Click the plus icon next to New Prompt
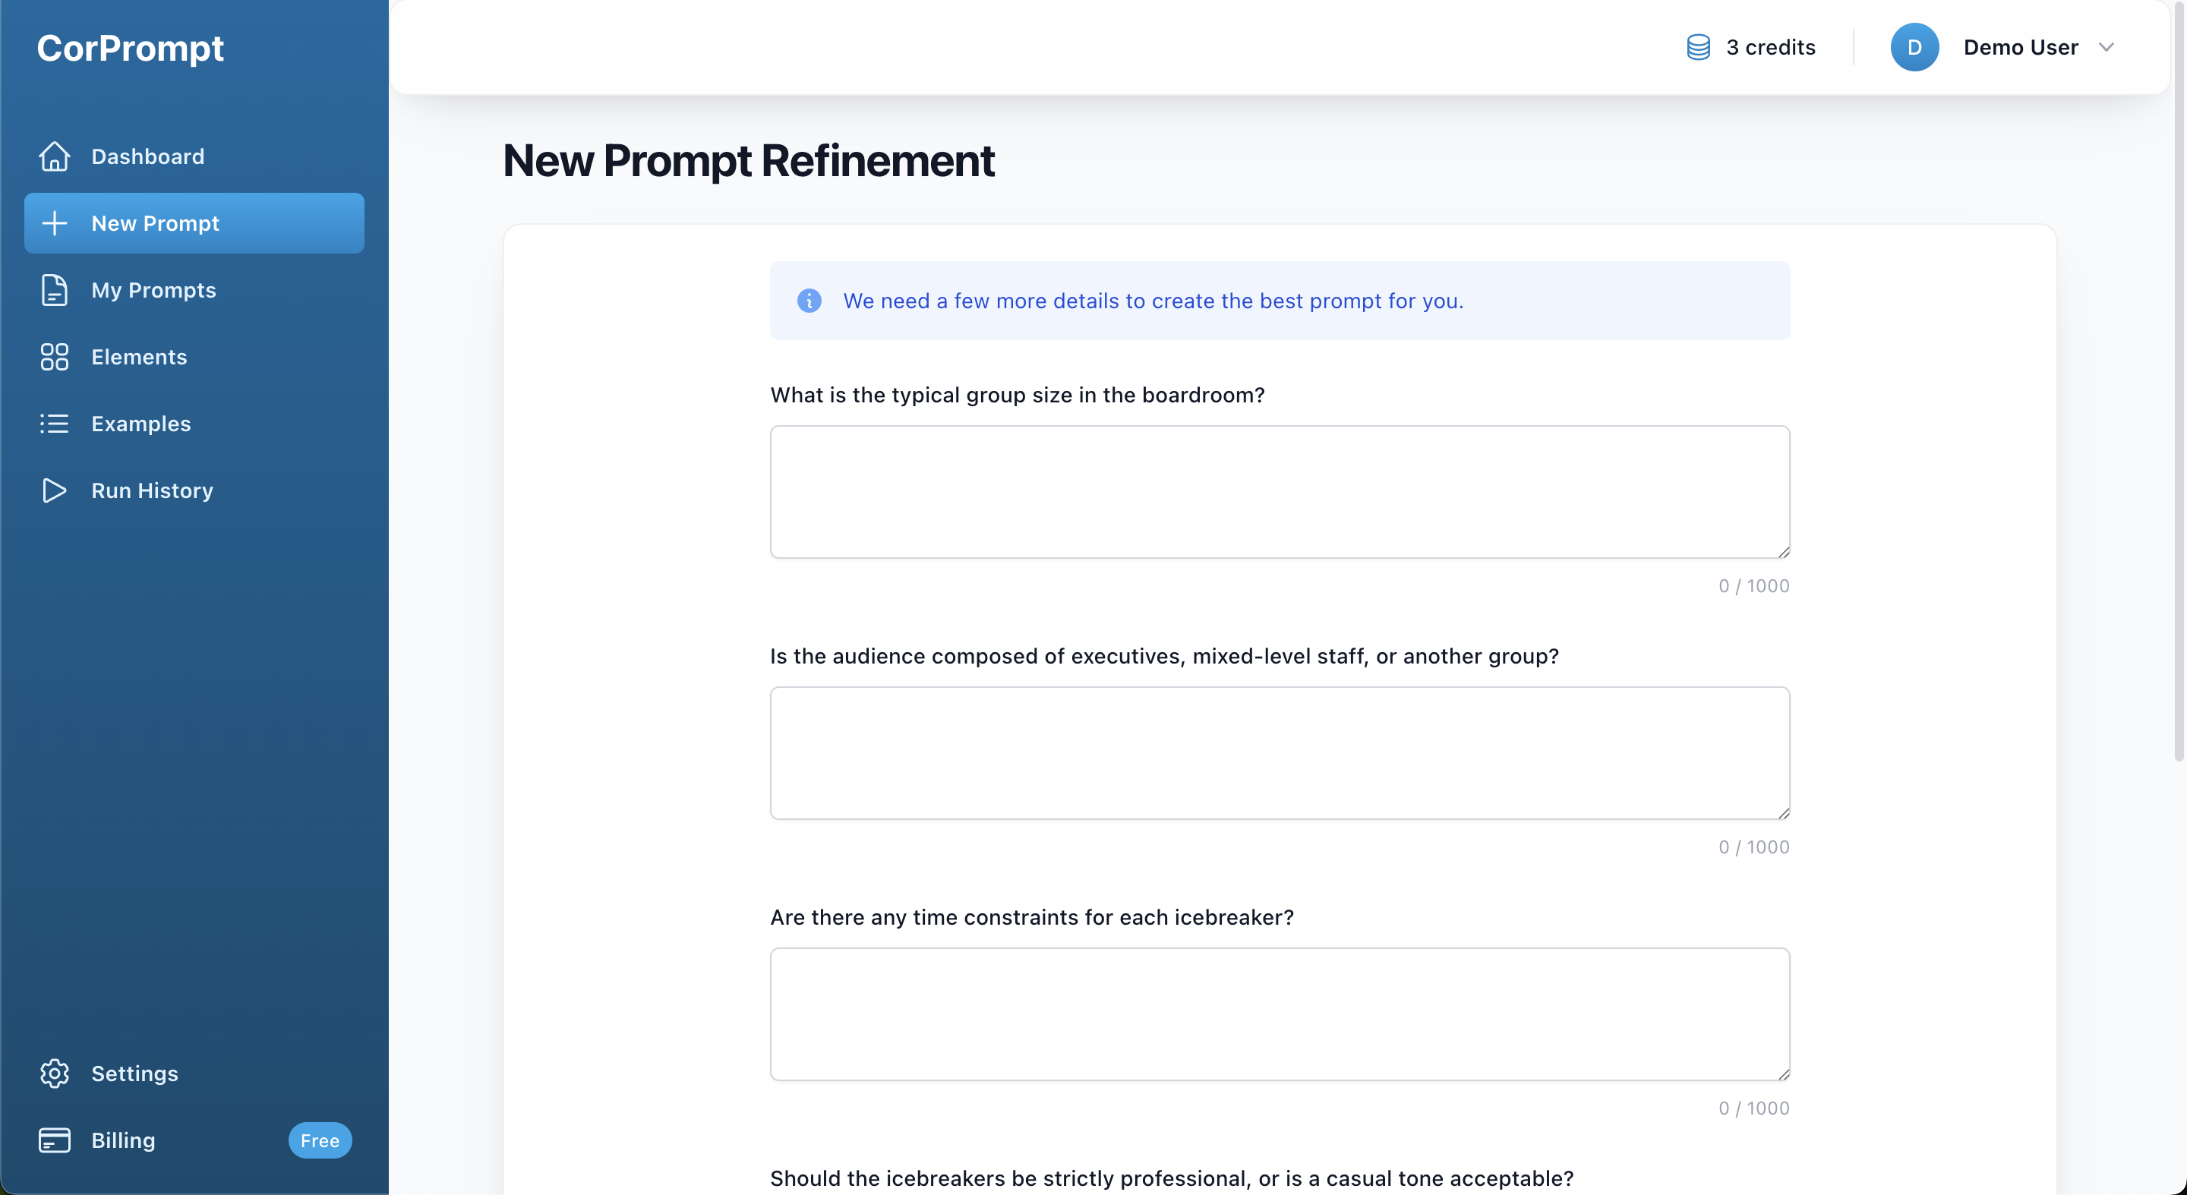Viewport: 2187px width, 1195px height. 55,222
